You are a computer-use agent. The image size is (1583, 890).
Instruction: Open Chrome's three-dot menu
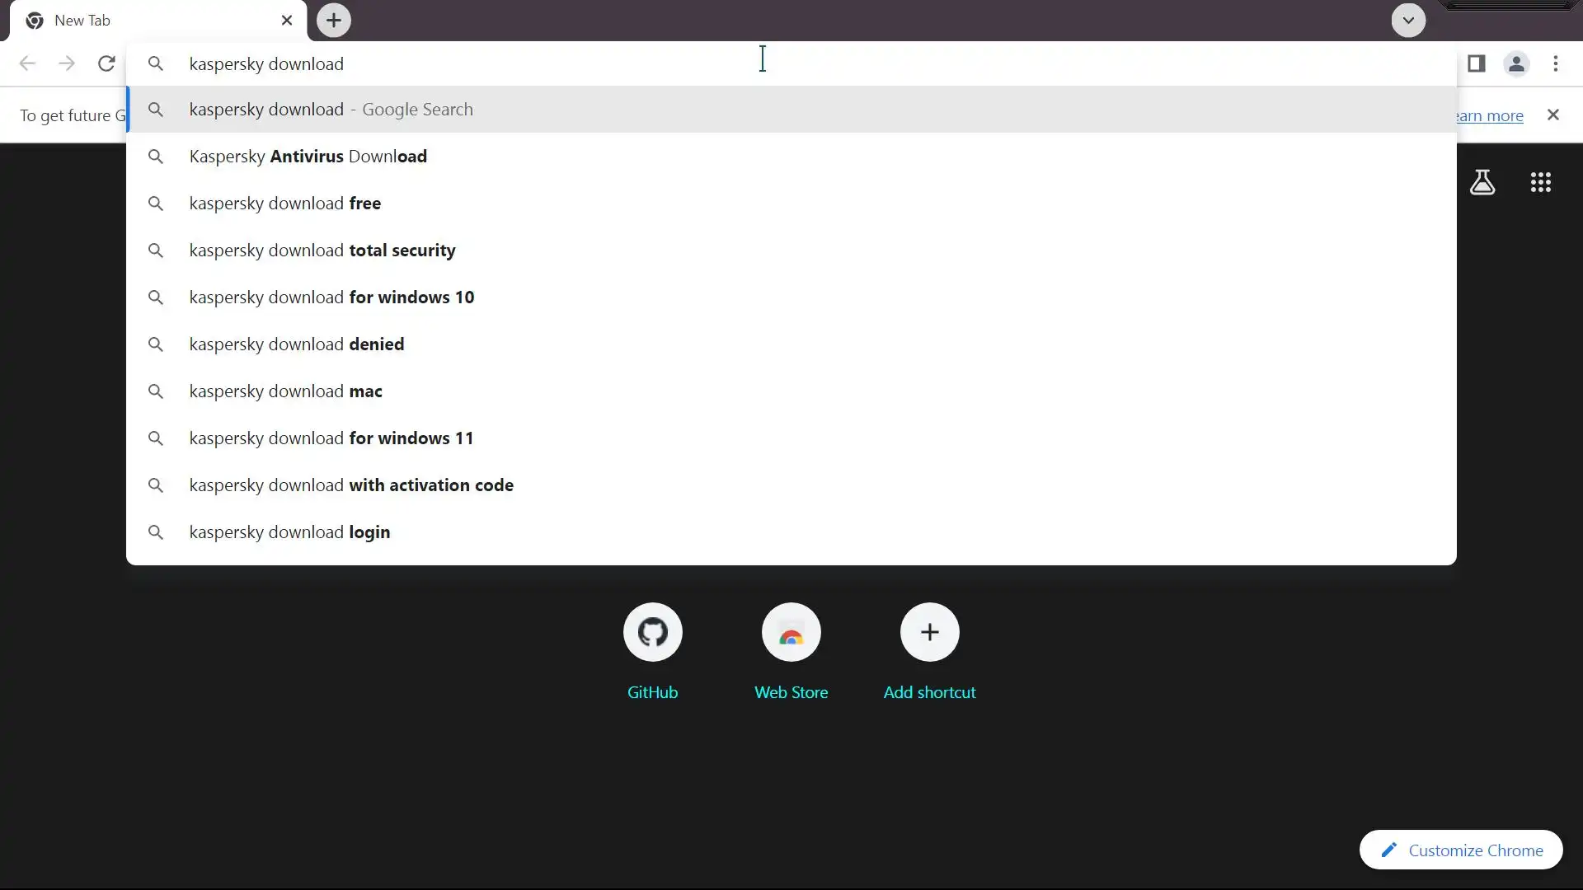pyautogui.click(x=1555, y=63)
